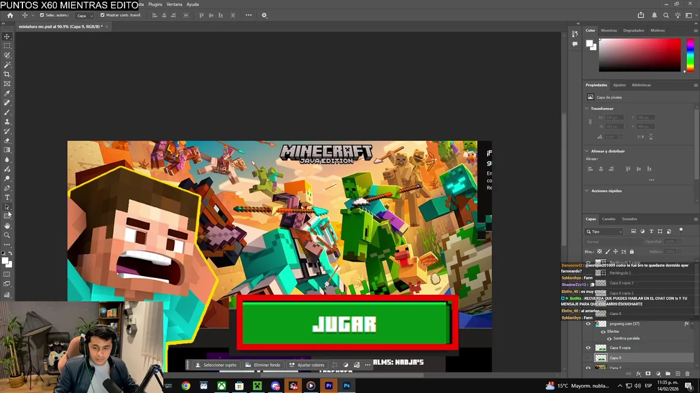Click Eliminar fondo button
700x393 pixels.
coord(263,365)
